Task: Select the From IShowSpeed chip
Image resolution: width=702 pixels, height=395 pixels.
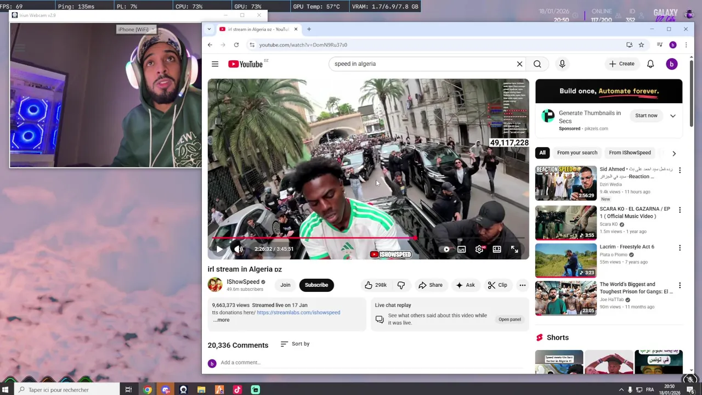Action: (630, 153)
